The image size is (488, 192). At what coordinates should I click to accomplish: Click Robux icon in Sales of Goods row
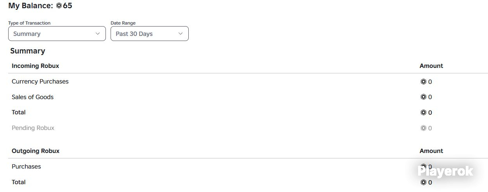click(x=423, y=97)
